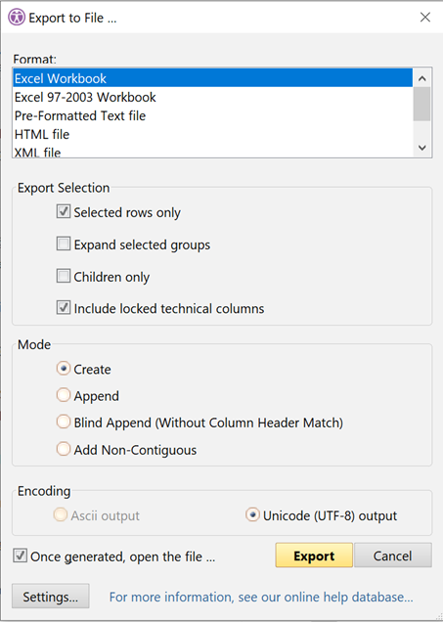Enable Expand selected groups
The image size is (443, 622).
point(64,244)
